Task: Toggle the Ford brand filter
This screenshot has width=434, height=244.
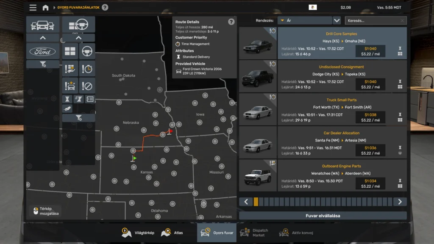Action: click(43, 51)
